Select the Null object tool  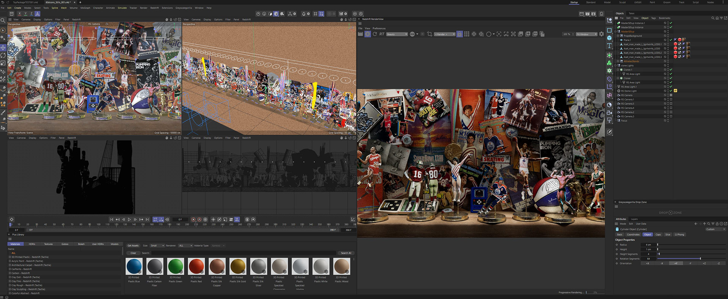point(609,20)
